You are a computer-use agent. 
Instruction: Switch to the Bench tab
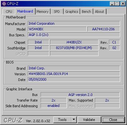point(86,12)
